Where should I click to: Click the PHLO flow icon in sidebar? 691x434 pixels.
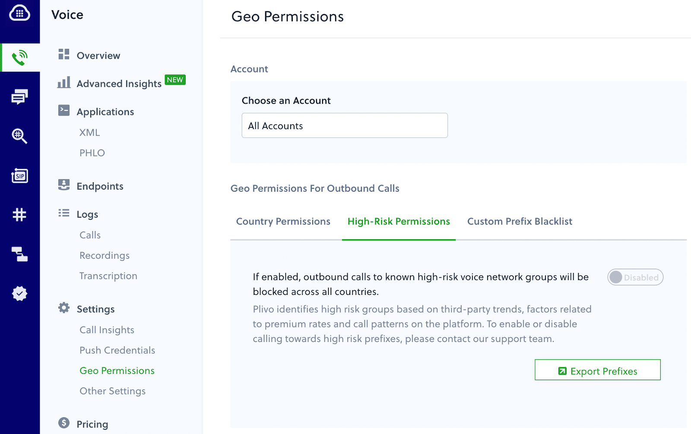[20, 254]
